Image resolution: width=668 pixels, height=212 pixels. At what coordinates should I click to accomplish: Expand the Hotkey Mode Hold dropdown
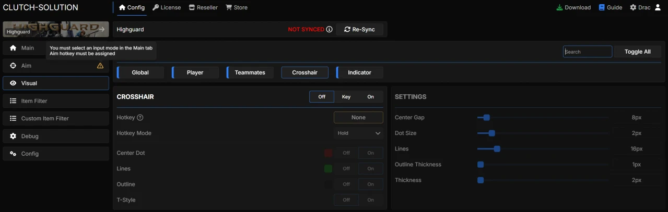click(358, 133)
